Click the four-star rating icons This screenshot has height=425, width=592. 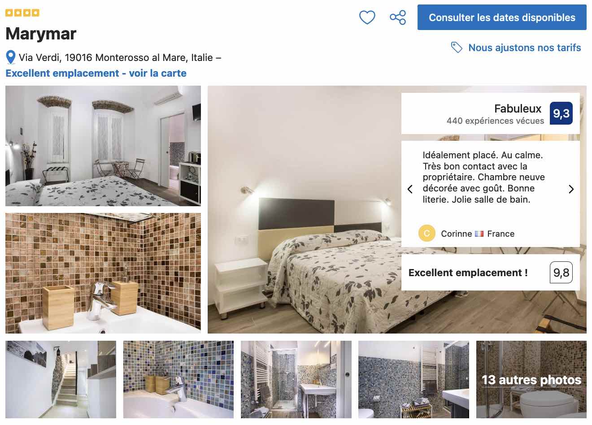coord(22,13)
